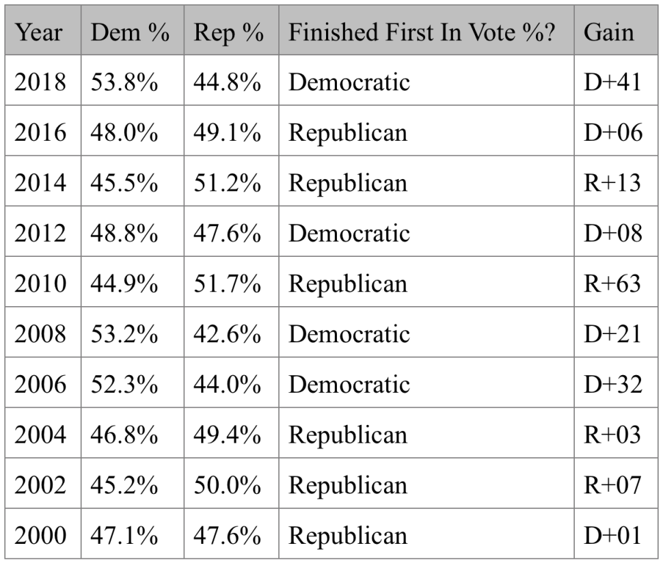Viewport: 663px width, 563px height.
Task: Select the D+01 gain cell
Action: pos(616,534)
